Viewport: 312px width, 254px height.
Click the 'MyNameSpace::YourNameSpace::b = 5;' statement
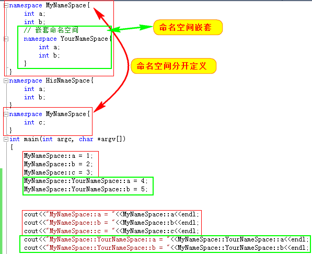(x=86, y=189)
